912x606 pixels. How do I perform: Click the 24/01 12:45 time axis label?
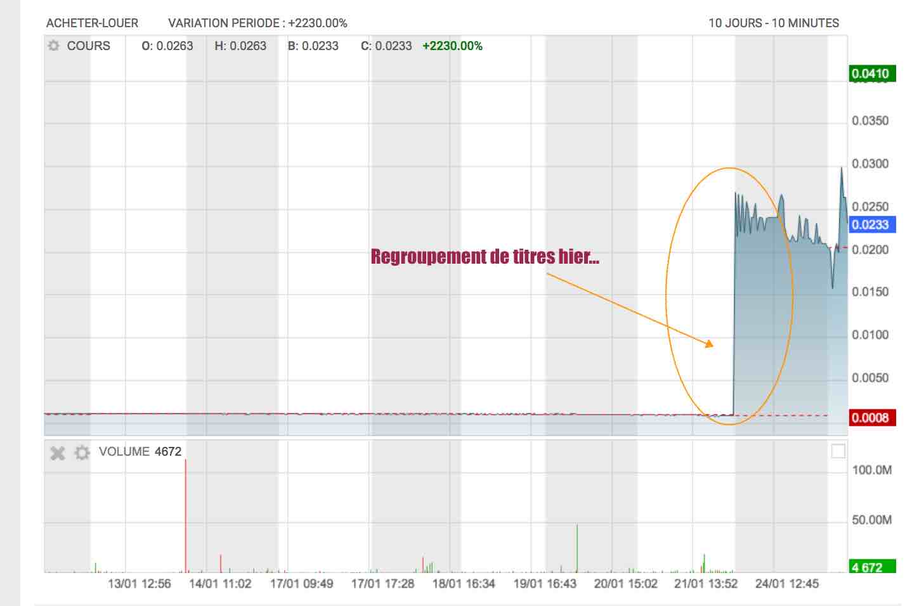[x=786, y=583]
